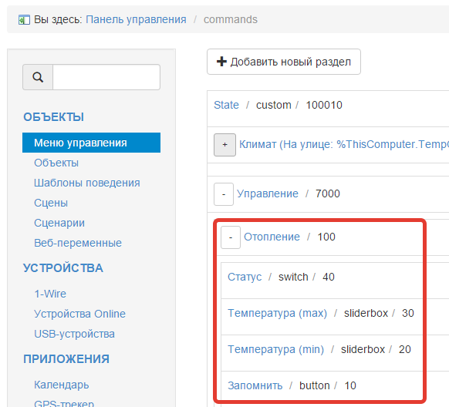Click priority value 100010
The height and width of the screenshot is (407, 449).
coord(324,105)
